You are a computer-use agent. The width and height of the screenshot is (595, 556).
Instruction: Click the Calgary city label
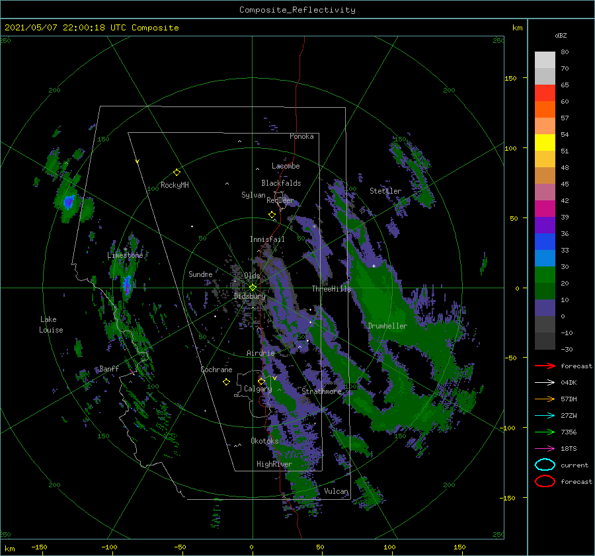258,389
